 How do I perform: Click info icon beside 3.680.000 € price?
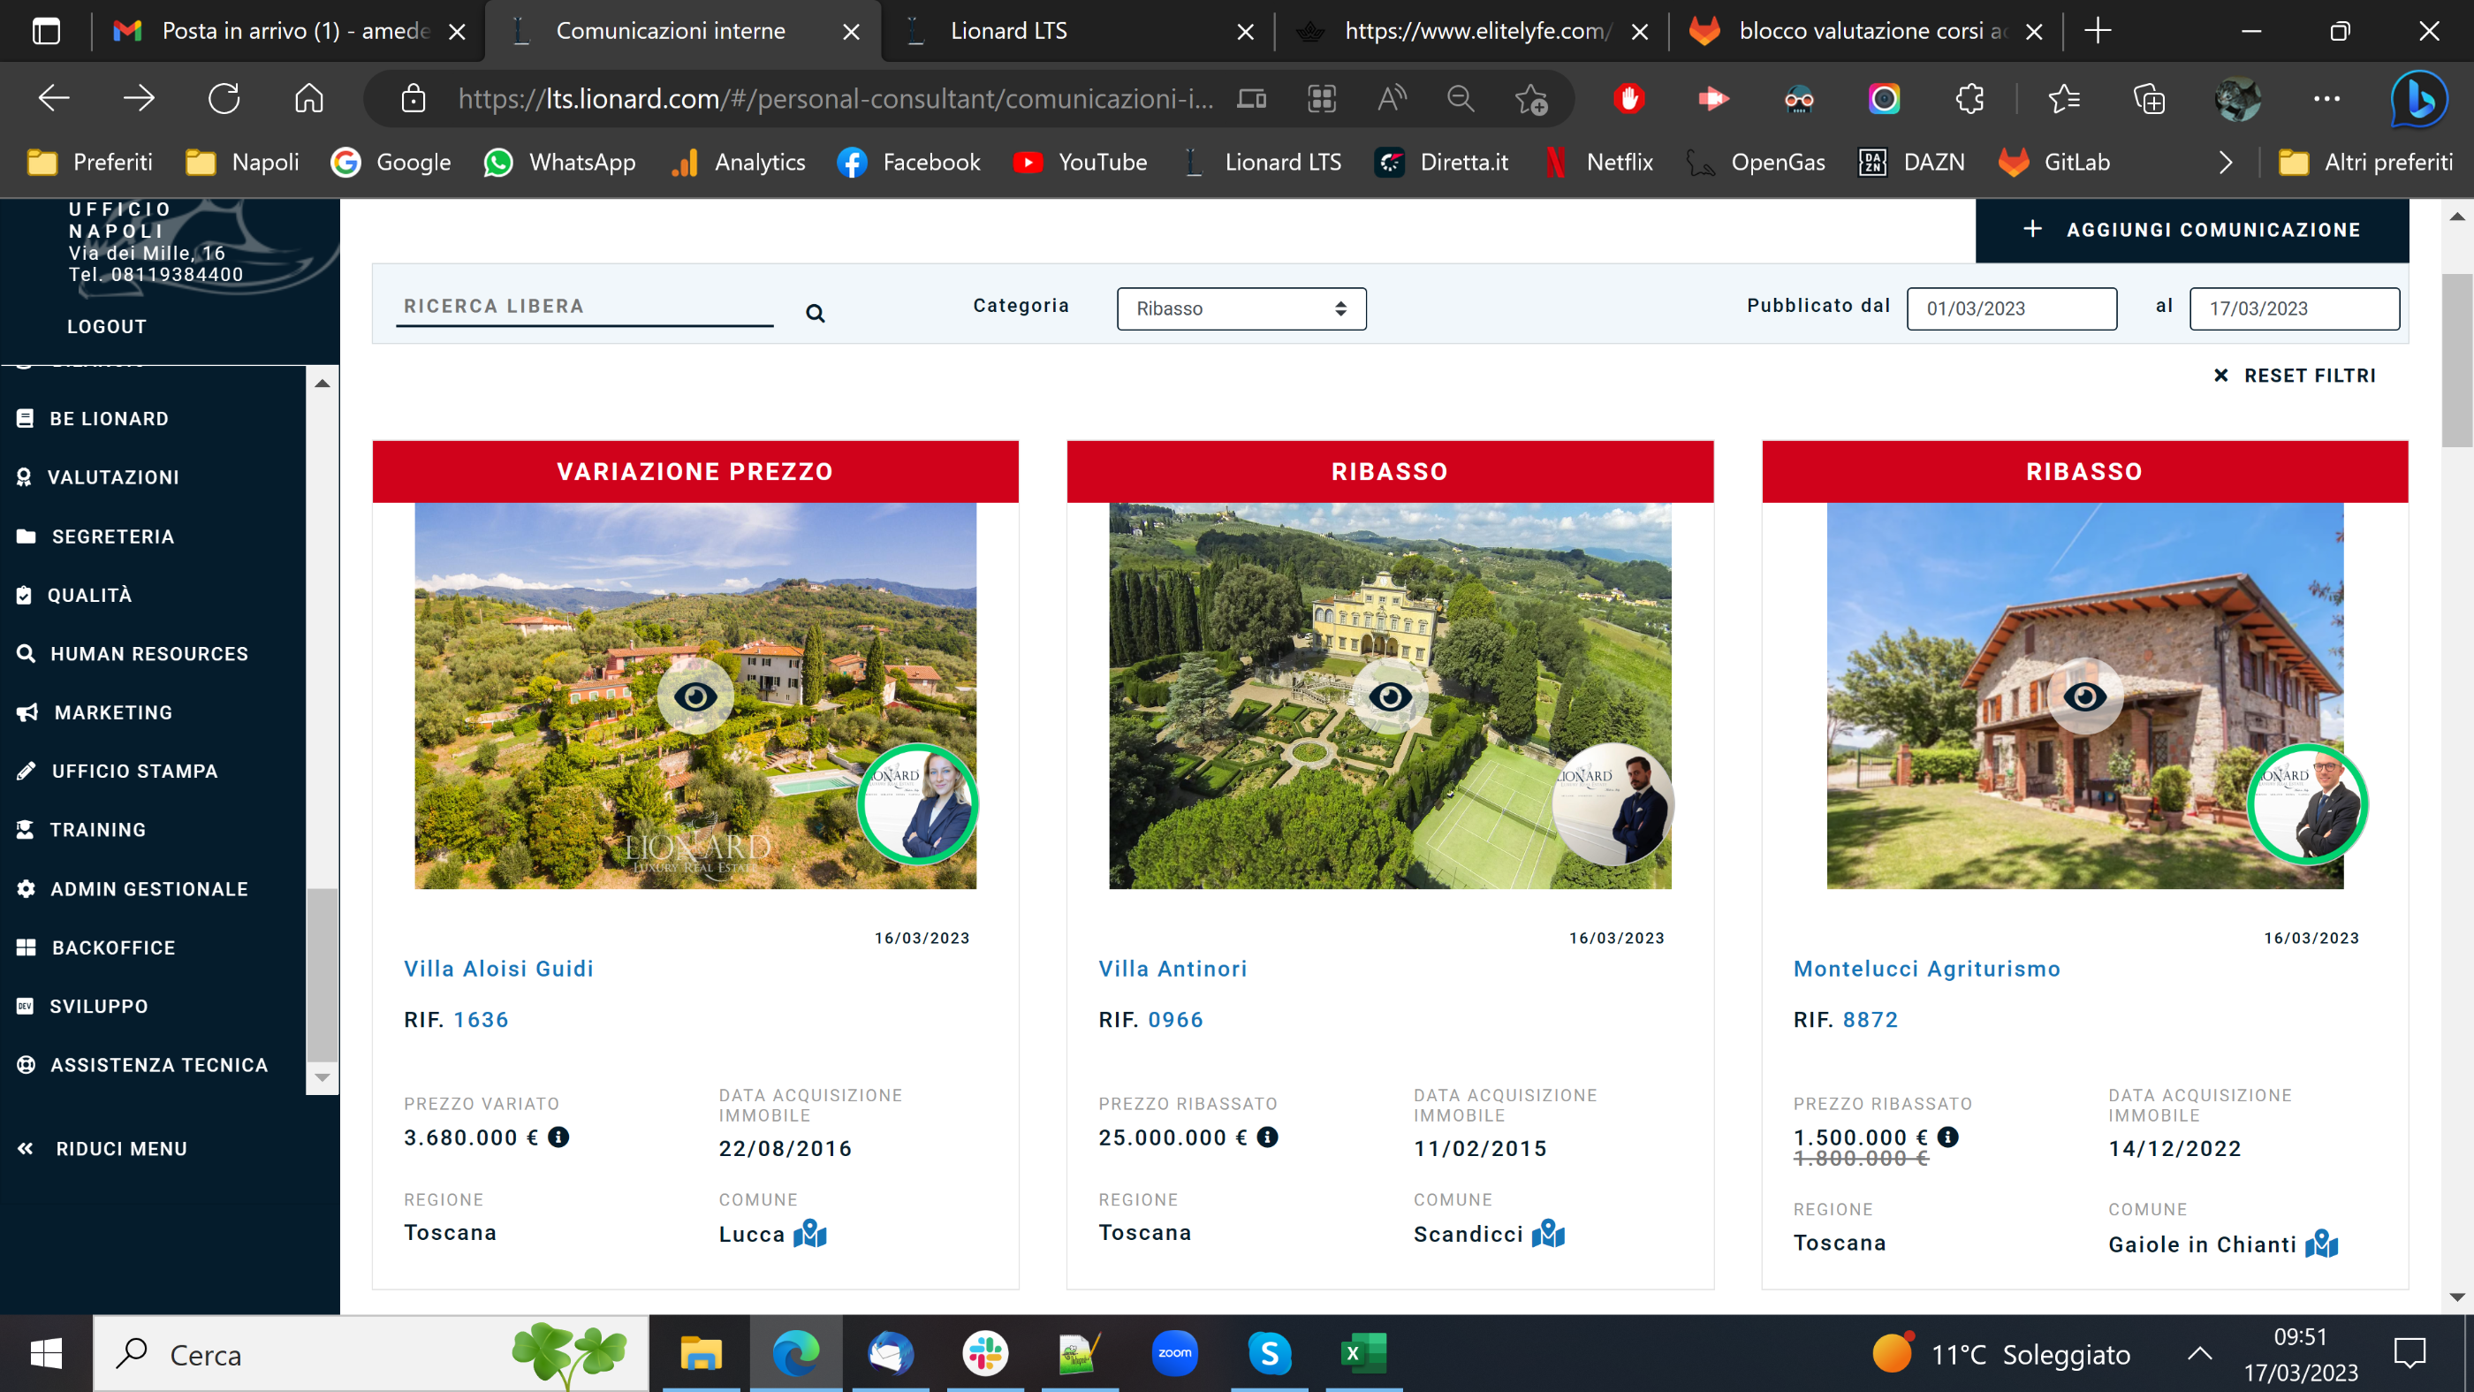point(558,1137)
